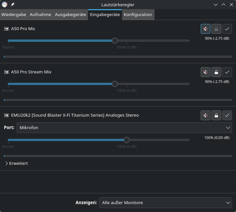Viewport: 236px width, 212px height.
Task: Click the A50 Pro Stream Mix device icon
Action: pos(7,72)
